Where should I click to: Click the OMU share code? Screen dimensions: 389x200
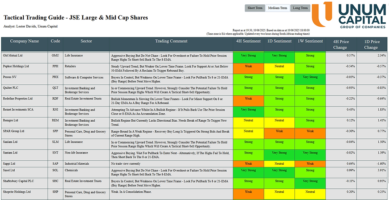coord(55,55)
